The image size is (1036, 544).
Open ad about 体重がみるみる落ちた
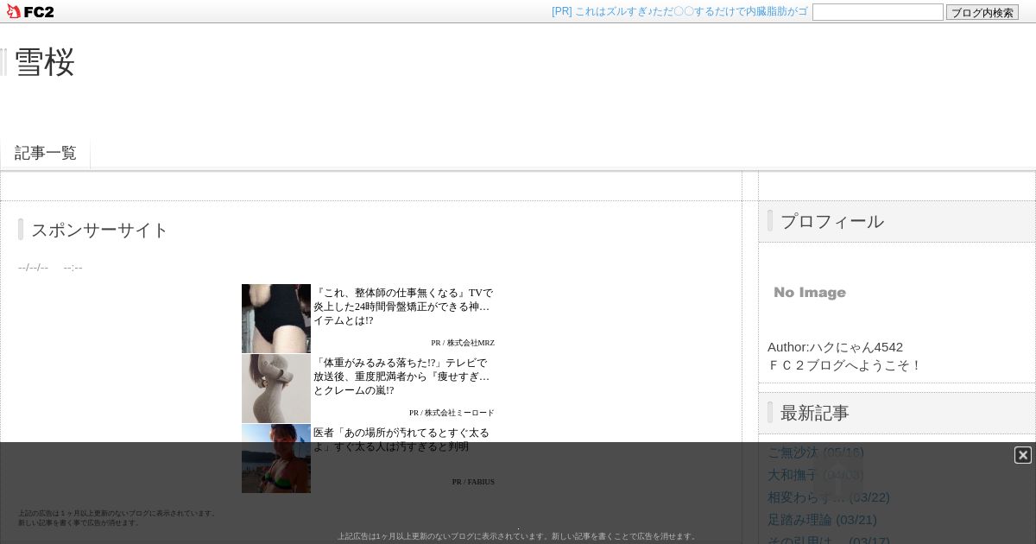(x=403, y=376)
